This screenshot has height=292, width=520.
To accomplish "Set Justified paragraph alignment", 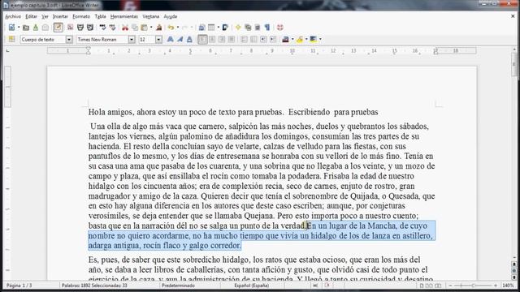I will pyautogui.click(x=232, y=40).
